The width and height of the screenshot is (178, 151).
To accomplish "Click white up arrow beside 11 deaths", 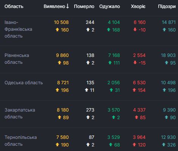I will pyautogui.click(x=86, y=90).
